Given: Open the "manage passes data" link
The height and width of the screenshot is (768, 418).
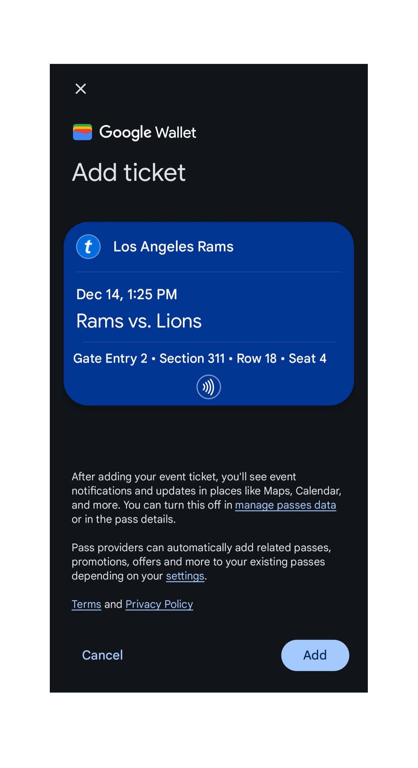Looking at the screenshot, I should tap(285, 505).
